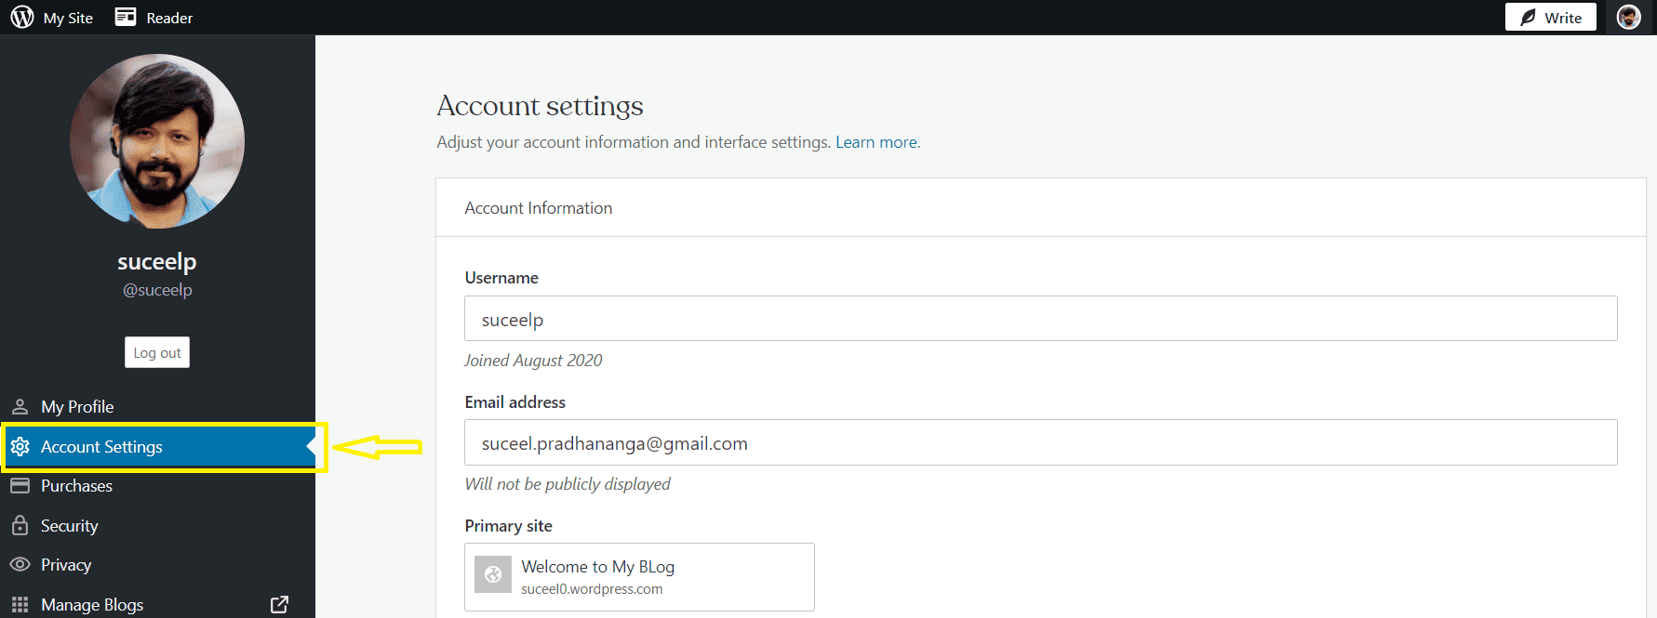Click the Account Settings gear icon
This screenshot has height=618, width=1657.
20,447
